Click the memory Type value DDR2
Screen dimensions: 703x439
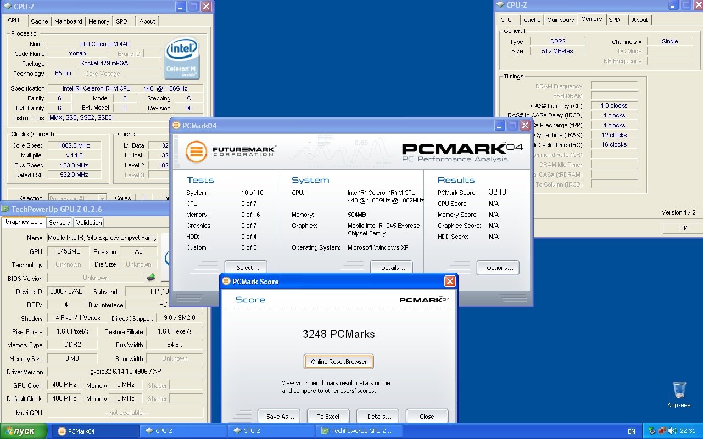[557, 41]
